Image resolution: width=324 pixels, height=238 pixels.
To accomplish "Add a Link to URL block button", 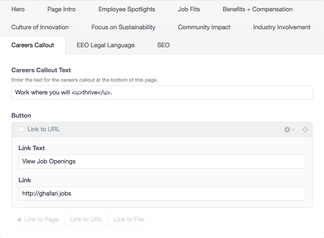I will (x=86, y=220).
